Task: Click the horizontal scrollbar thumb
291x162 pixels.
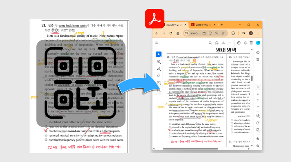Action: tap(191, 148)
